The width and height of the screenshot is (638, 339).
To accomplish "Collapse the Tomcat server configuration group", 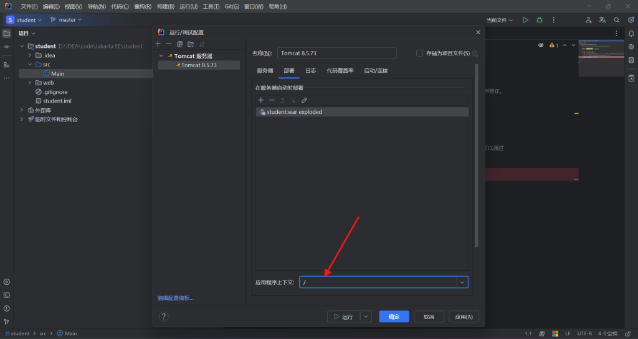I will coord(161,56).
